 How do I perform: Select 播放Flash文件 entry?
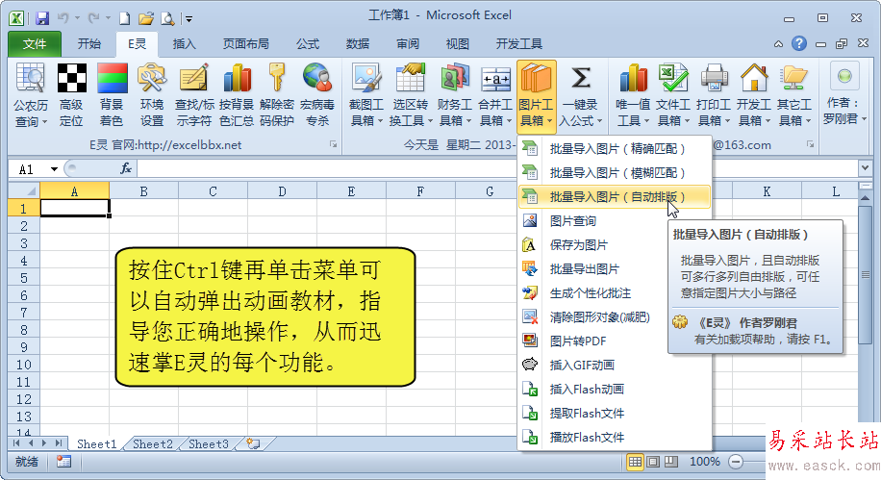[615, 438]
